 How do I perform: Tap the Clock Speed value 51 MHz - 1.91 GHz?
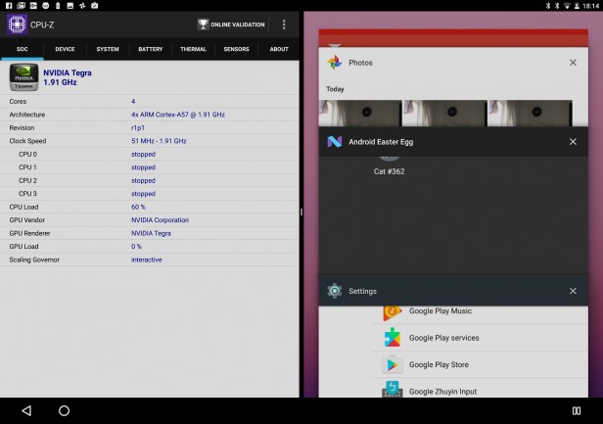(x=159, y=141)
